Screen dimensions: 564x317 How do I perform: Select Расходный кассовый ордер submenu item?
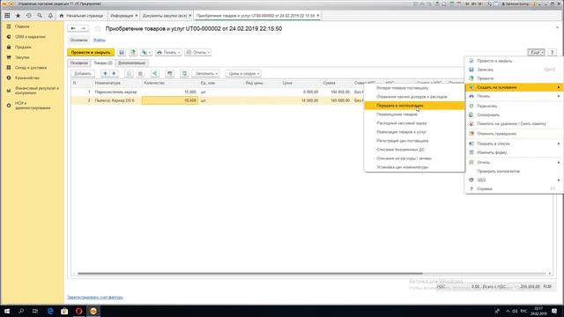click(414, 123)
